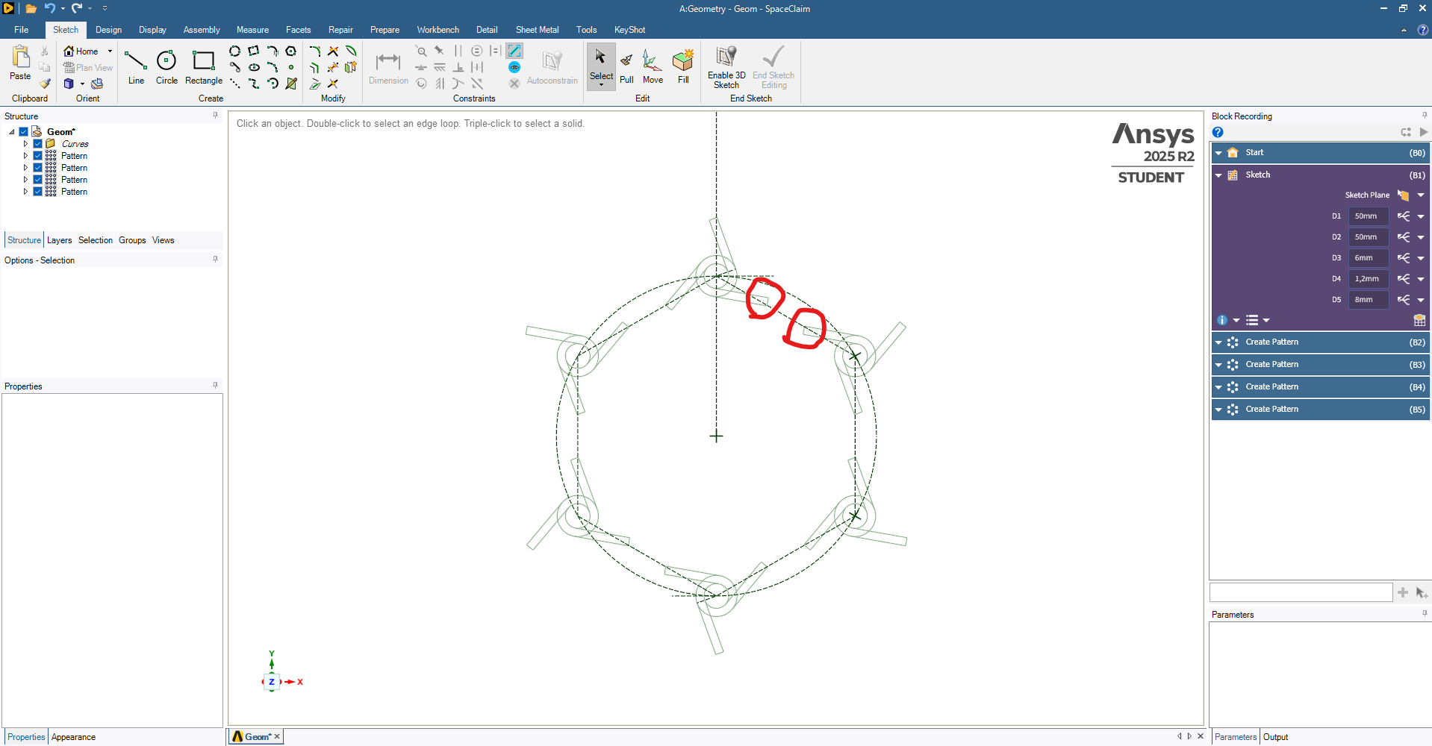Screen dimensions: 1432x746
Task: Open Block Recording help icon
Action: click(x=1218, y=132)
